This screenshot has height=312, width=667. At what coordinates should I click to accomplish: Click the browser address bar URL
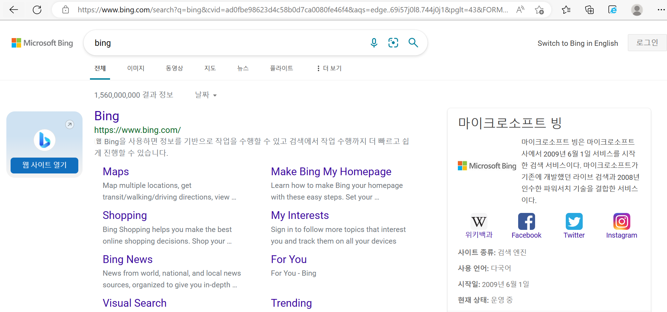click(x=293, y=10)
